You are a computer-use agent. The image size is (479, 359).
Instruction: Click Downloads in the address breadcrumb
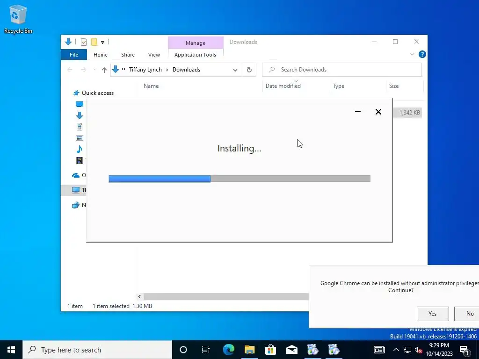click(x=186, y=70)
